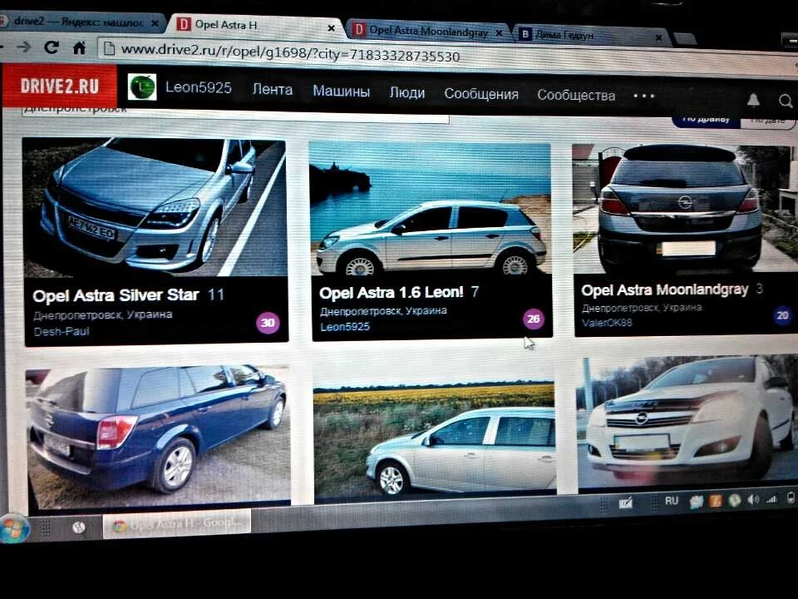Screen dimensions: 798x599
Task: Close the Дима Гедзун tab
Action: pyautogui.click(x=658, y=37)
